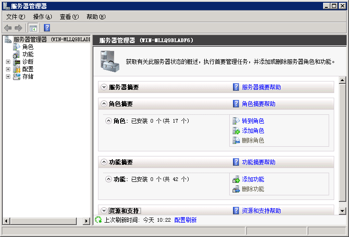Maximize the 服务器管理器 window

(334, 6)
